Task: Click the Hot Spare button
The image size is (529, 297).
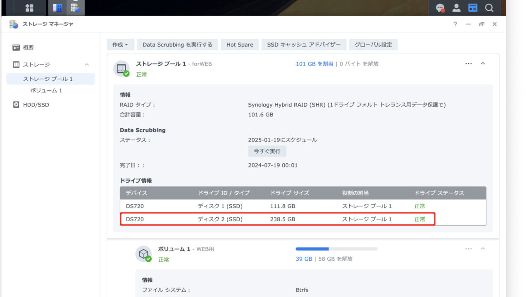Action: 240,45
